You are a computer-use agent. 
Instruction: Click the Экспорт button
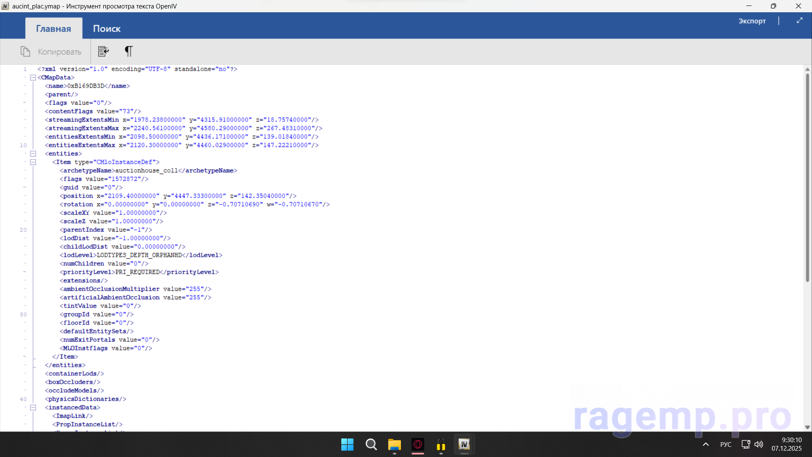[752, 21]
